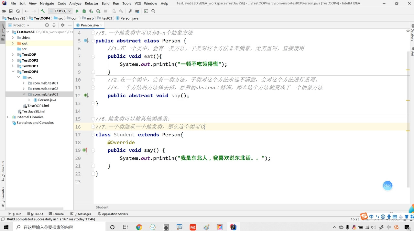The height and width of the screenshot is (231, 414).
Task: Click the overrides gutter icon at line 19
Action: pos(85,150)
